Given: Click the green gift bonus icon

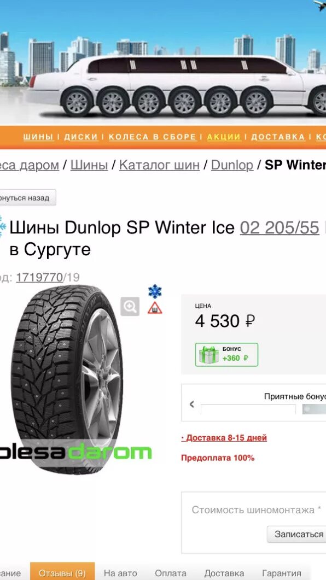Looking at the screenshot, I should pos(209,355).
